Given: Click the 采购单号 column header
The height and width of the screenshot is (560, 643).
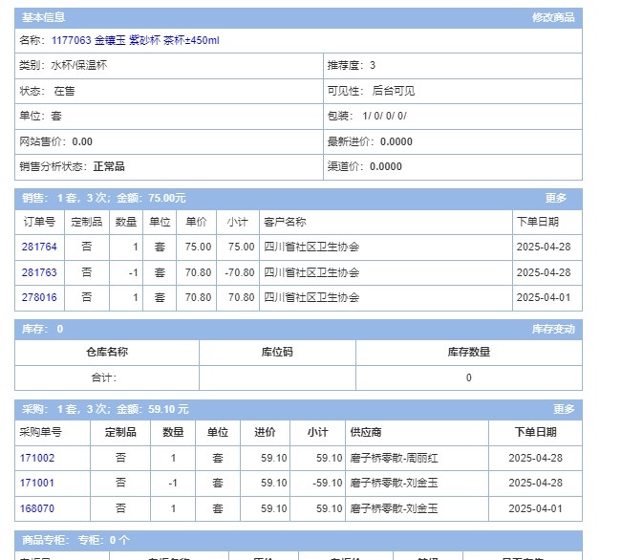Looking at the screenshot, I should point(40,432).
